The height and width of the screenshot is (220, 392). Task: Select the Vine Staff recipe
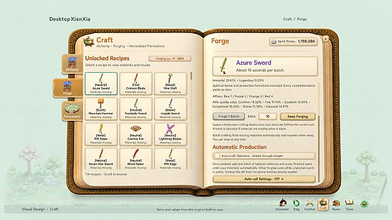[170, 84]
